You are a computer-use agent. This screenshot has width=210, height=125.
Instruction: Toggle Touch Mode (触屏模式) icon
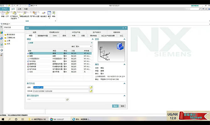[x=44, y=13]
